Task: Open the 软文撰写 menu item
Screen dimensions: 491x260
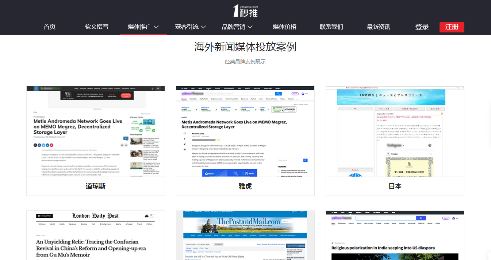Action: tap(97, 27)
